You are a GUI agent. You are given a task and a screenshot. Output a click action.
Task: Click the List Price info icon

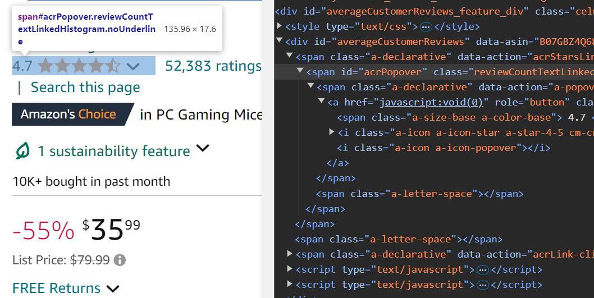(x=120, y=260)
